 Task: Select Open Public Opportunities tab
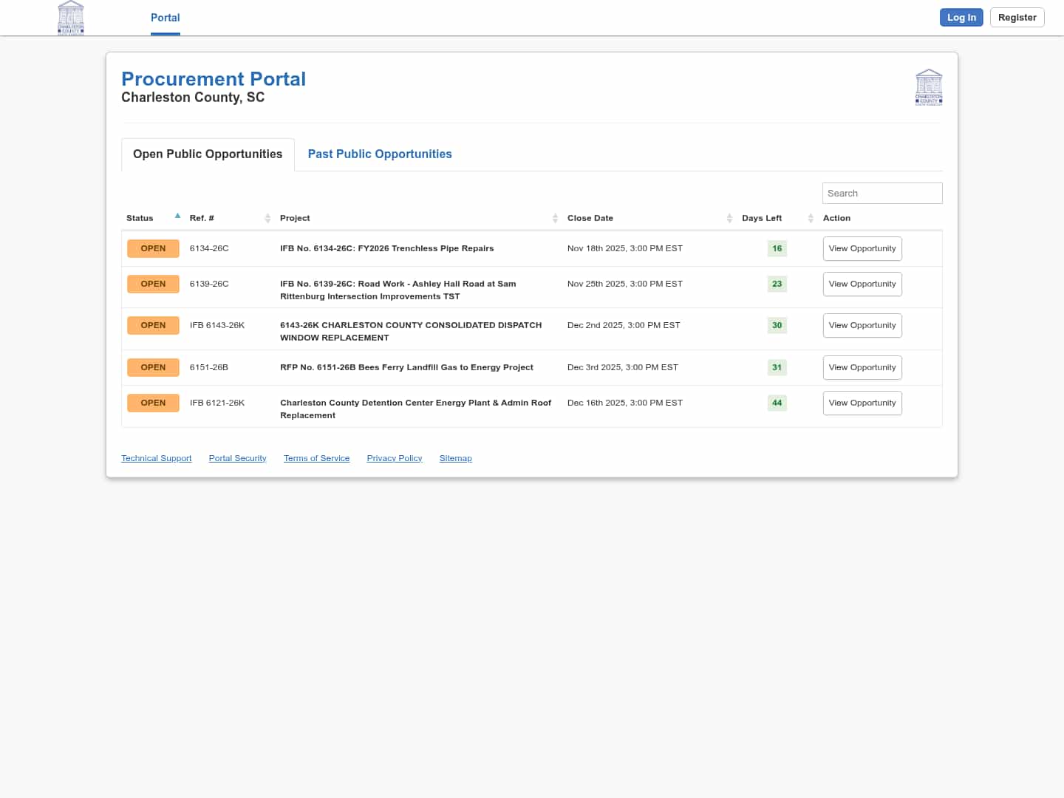click(208, 154)
